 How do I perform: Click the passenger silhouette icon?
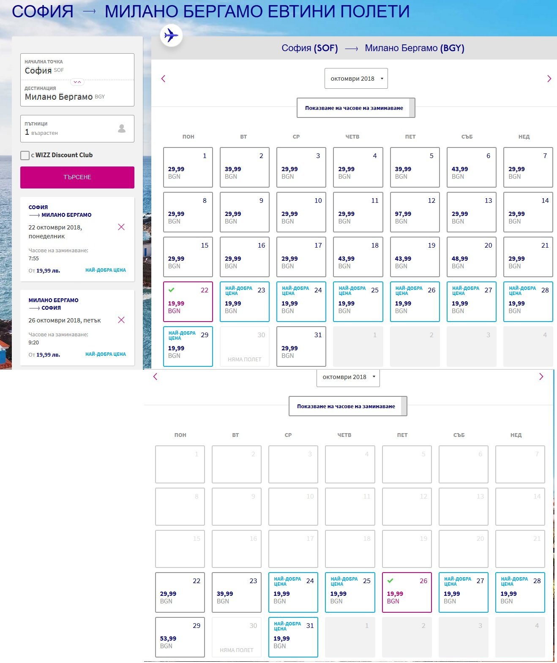click(x=122, y=128)
